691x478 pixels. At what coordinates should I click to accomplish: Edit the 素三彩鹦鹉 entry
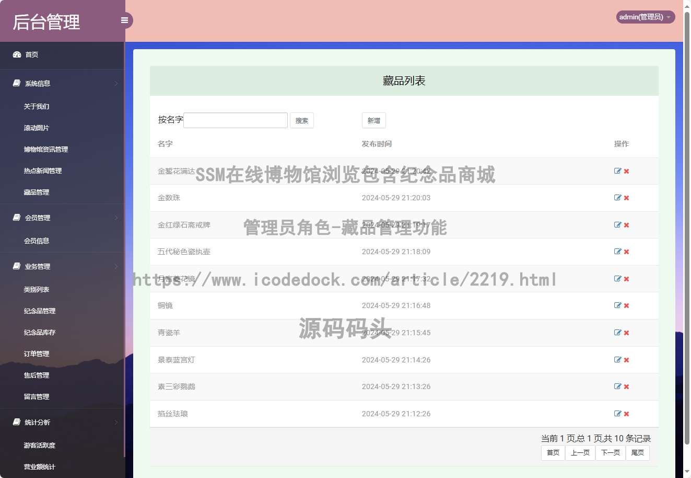pos(618,386)
